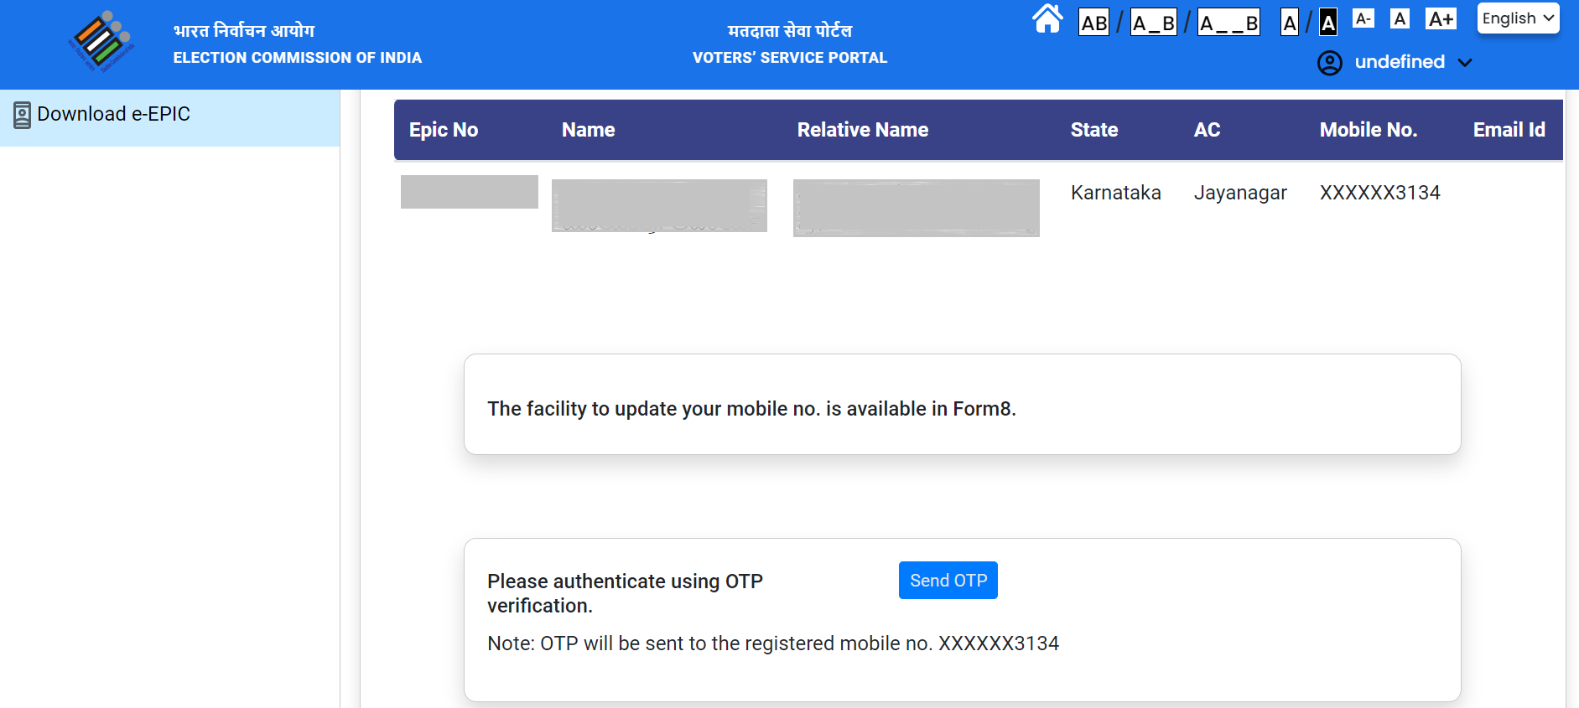Click the chevron beside the username
The width and height of the screenshot is (1579, 708).
click(x=1465, y=63)
